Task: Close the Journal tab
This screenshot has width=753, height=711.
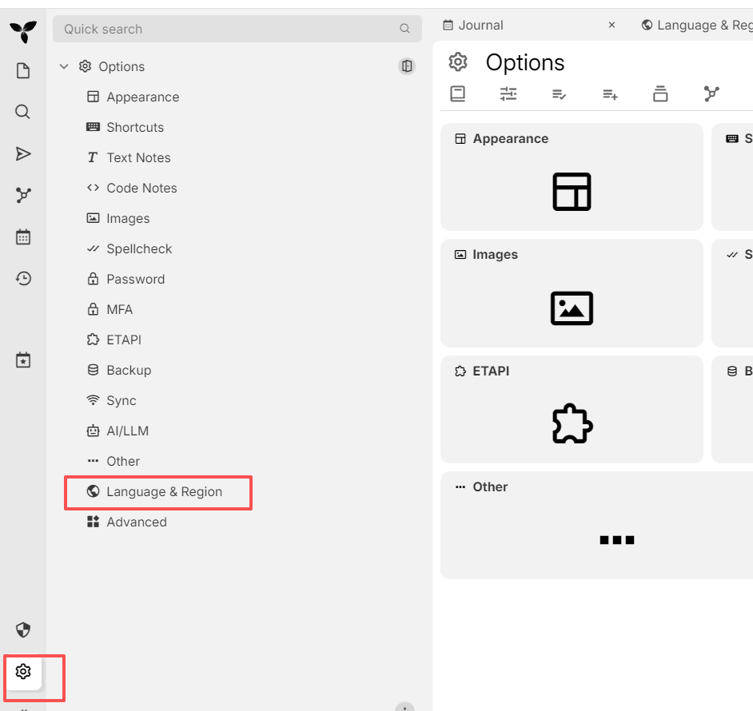Action: pos(612,25)
